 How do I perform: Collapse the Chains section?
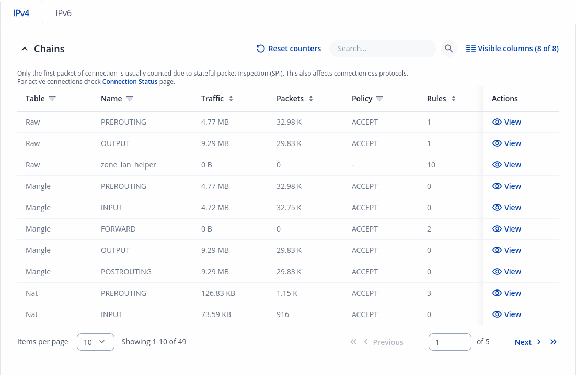click(24, 49)
